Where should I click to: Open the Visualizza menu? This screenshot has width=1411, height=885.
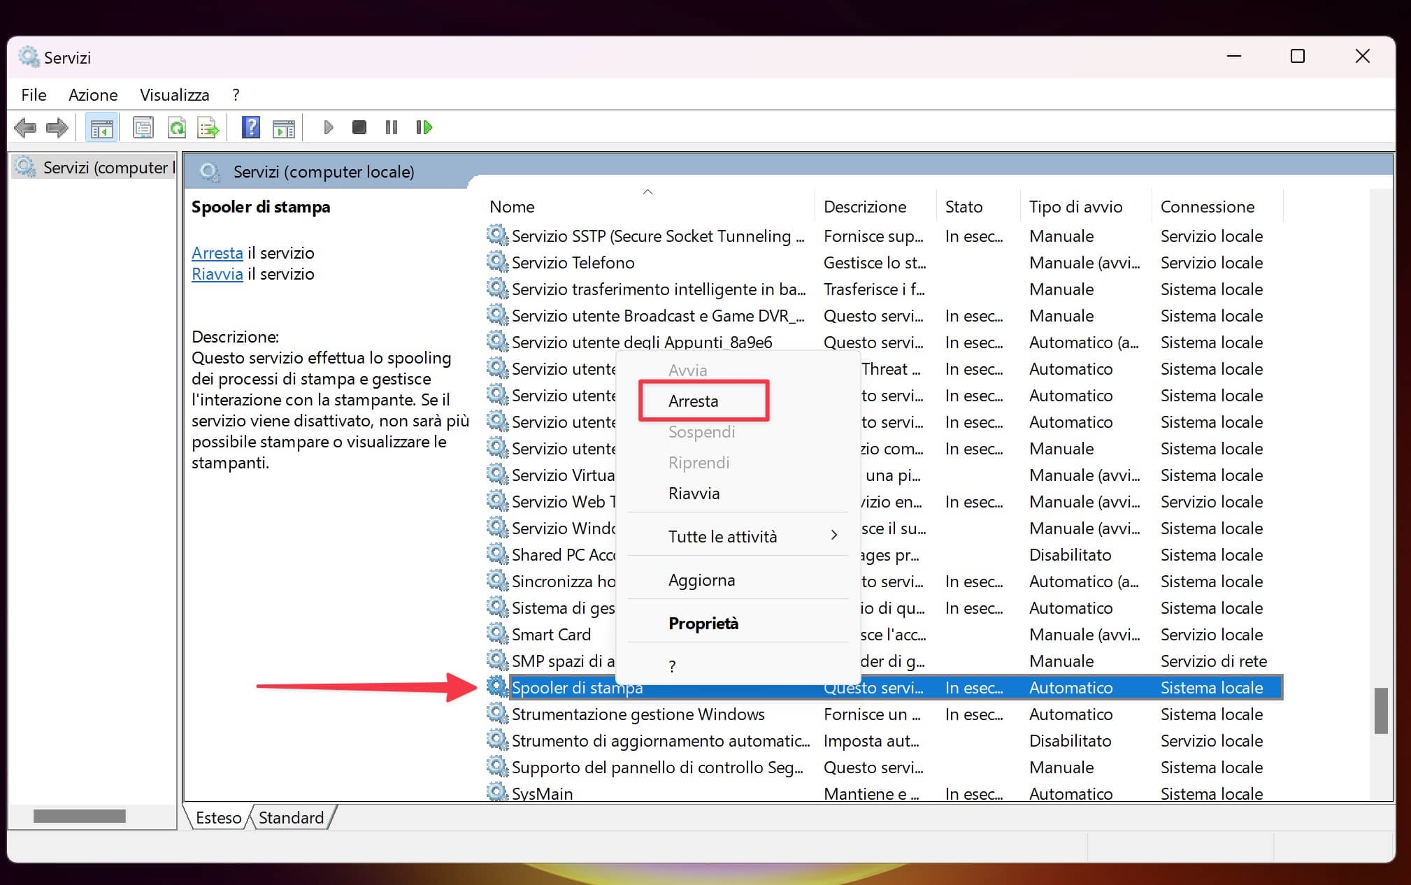tap(175, 95)
